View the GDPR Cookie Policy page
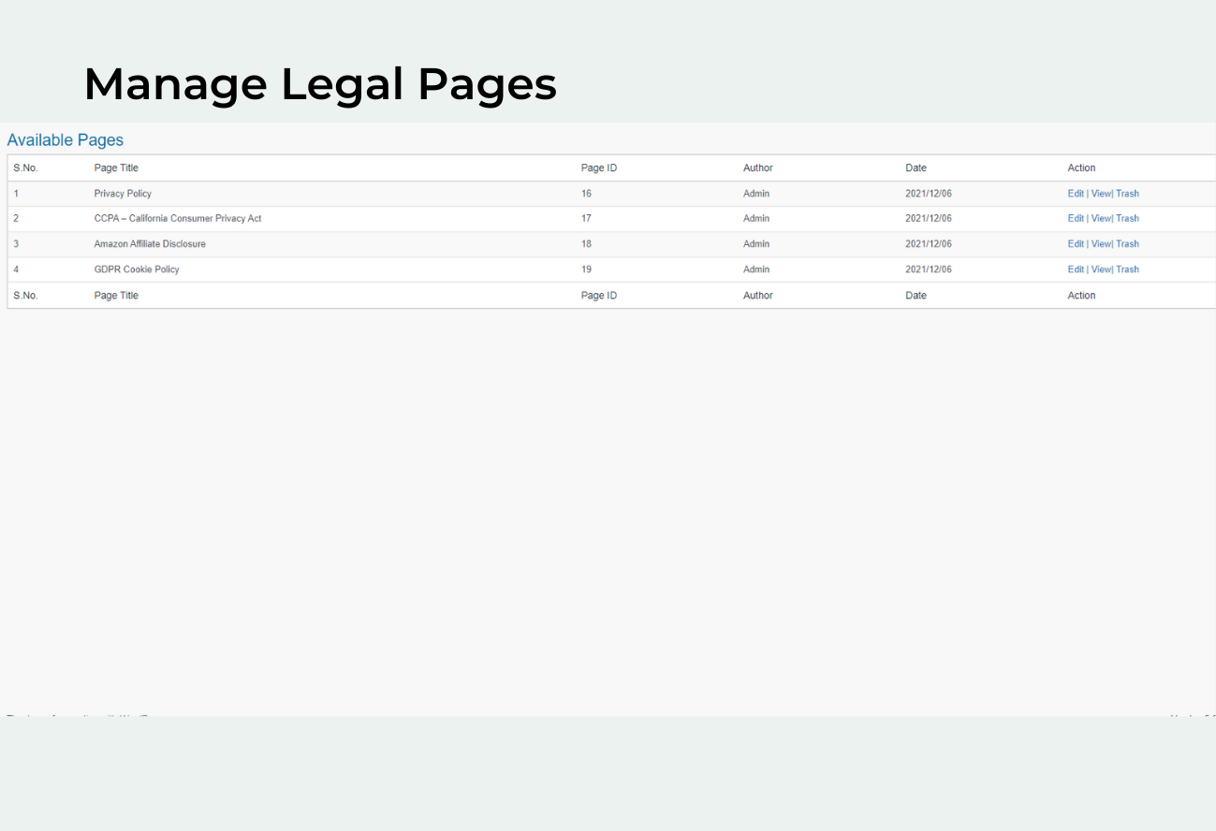Viewport: 1216px width, 831px height. (x=1100, y=269)
